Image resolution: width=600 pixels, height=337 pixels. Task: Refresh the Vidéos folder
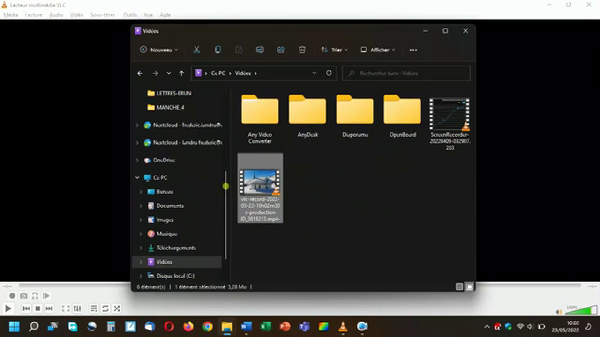point(329,73)
